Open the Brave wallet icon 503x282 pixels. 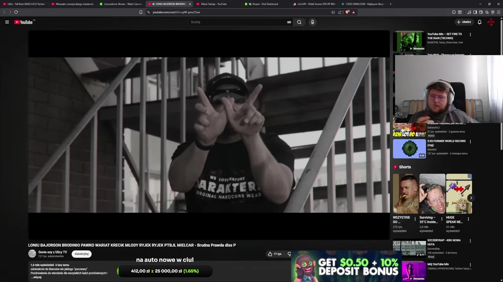[481, 12]
